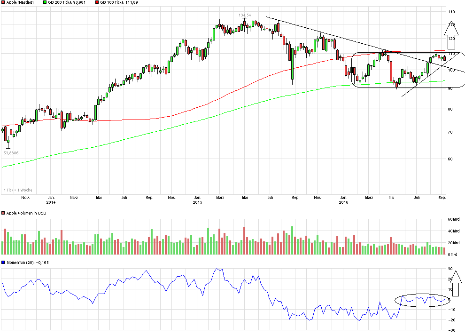This screenshot has width=465, height=335.
Task: Select the 'GD 200 Ticks: 93,981' label
Action: (x=67, y=2)
